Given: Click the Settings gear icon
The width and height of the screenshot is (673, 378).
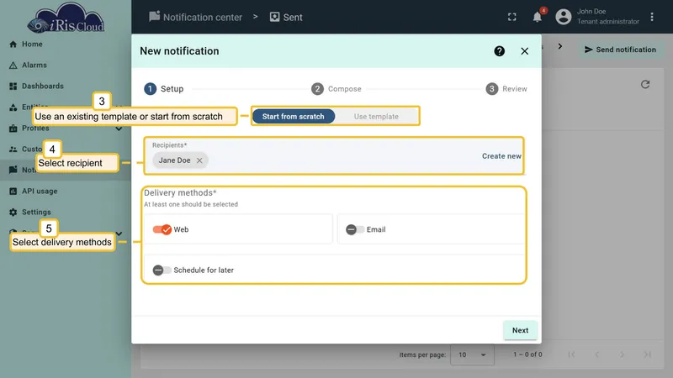Looking at the screenshot, I should (x=13, y=213).
